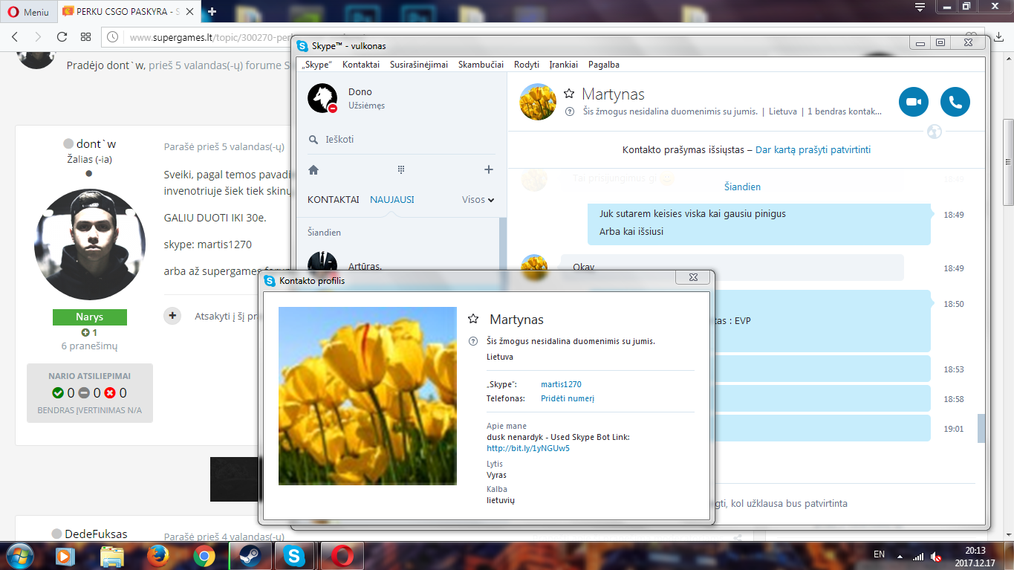Start a video call with Martynas
This screenshot has height=570, width=1014.
coord(914,102)
